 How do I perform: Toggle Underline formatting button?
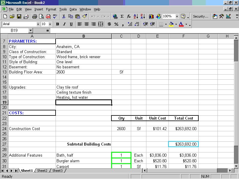[71, 24]
